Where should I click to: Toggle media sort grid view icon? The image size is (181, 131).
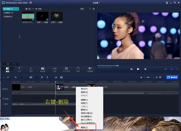click(x=94, y=9)
